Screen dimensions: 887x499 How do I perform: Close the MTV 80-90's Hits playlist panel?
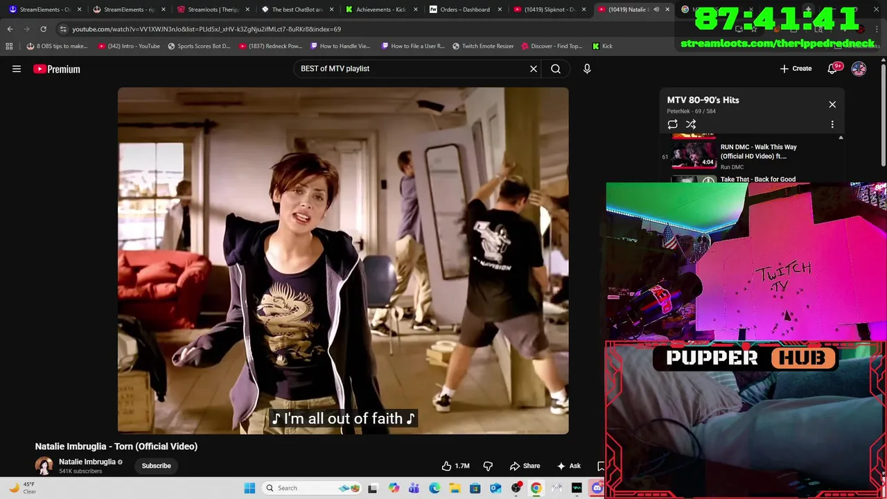coord(832,105)
